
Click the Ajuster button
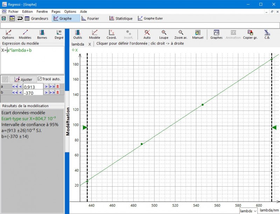23,79
